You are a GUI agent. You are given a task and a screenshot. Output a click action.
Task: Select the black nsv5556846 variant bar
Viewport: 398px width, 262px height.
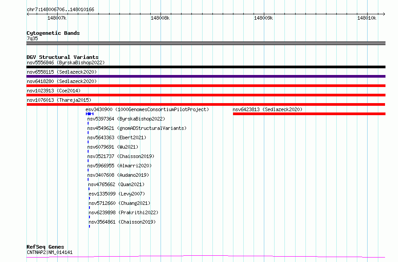tap(206, 67)
